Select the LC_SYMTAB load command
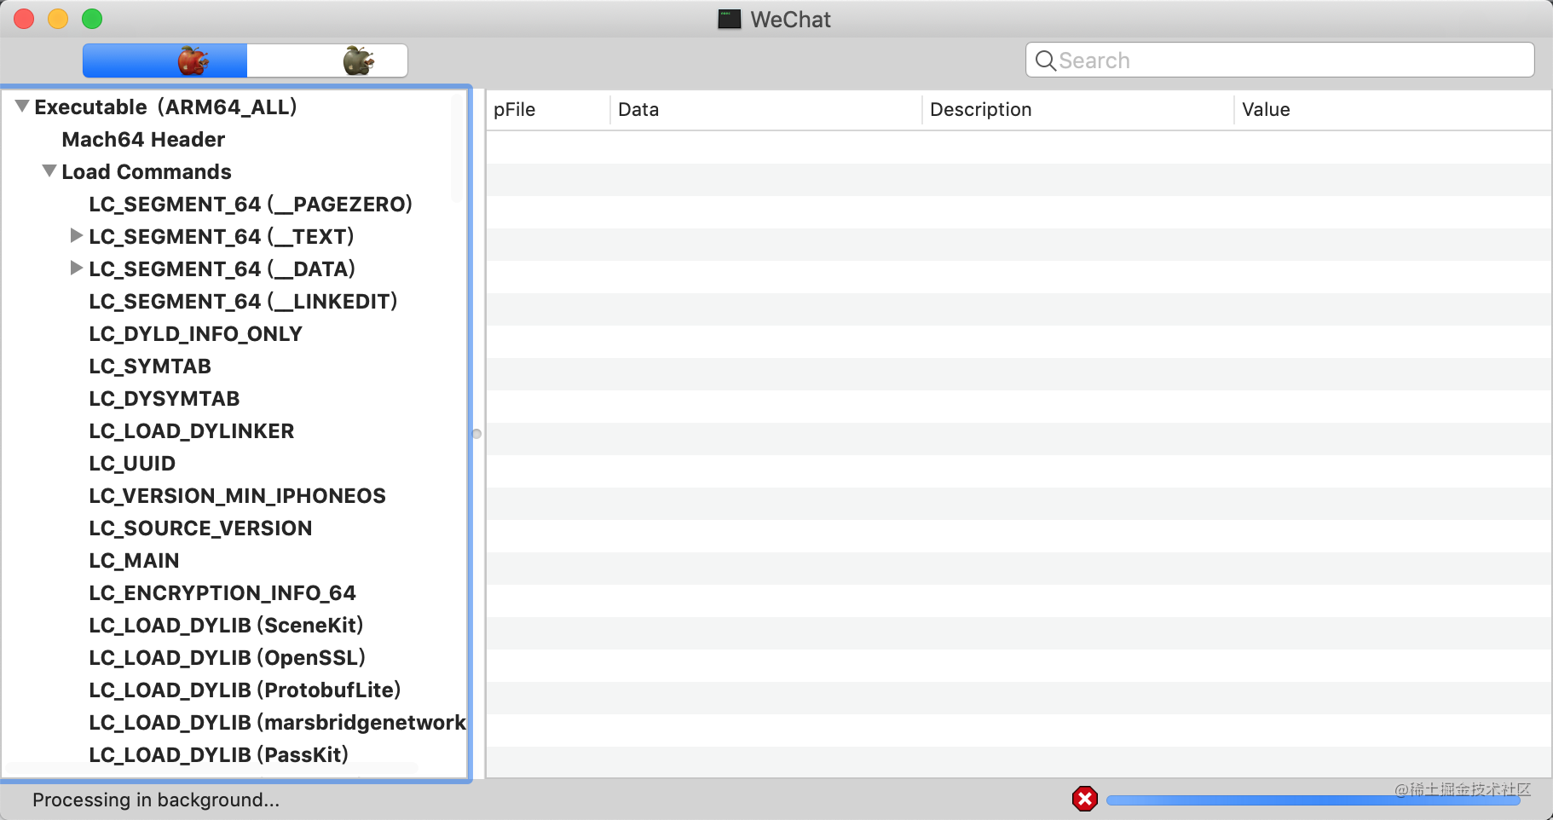The height and width of the screenshot is (820, 1553). [150, 366]
